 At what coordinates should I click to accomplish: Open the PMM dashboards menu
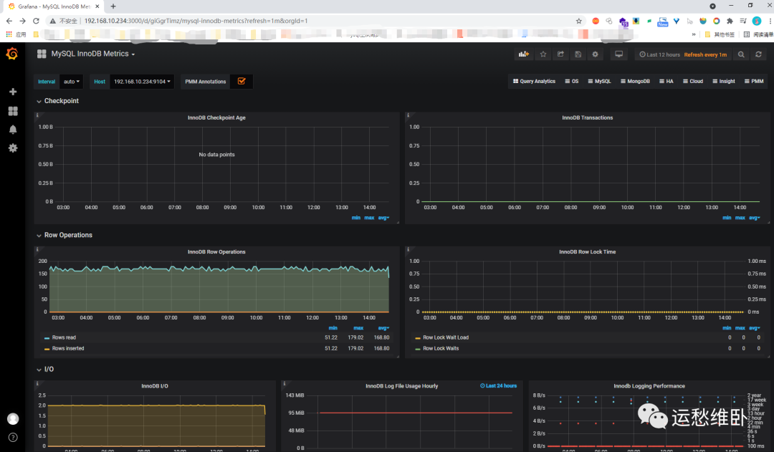(754, 82)
